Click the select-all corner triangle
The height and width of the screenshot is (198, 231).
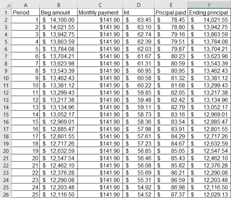point(8,6)
